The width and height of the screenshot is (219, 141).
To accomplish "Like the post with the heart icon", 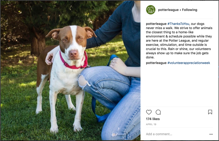I will click(x=149, y=112).
